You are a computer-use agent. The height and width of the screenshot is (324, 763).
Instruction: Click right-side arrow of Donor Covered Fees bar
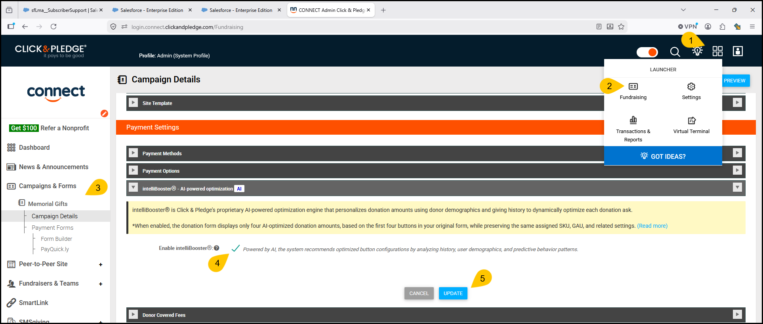point(737,314)
